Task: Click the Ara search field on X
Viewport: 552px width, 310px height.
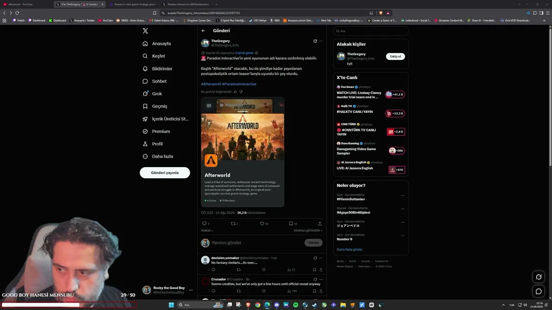Action: [x=371, y=31]
